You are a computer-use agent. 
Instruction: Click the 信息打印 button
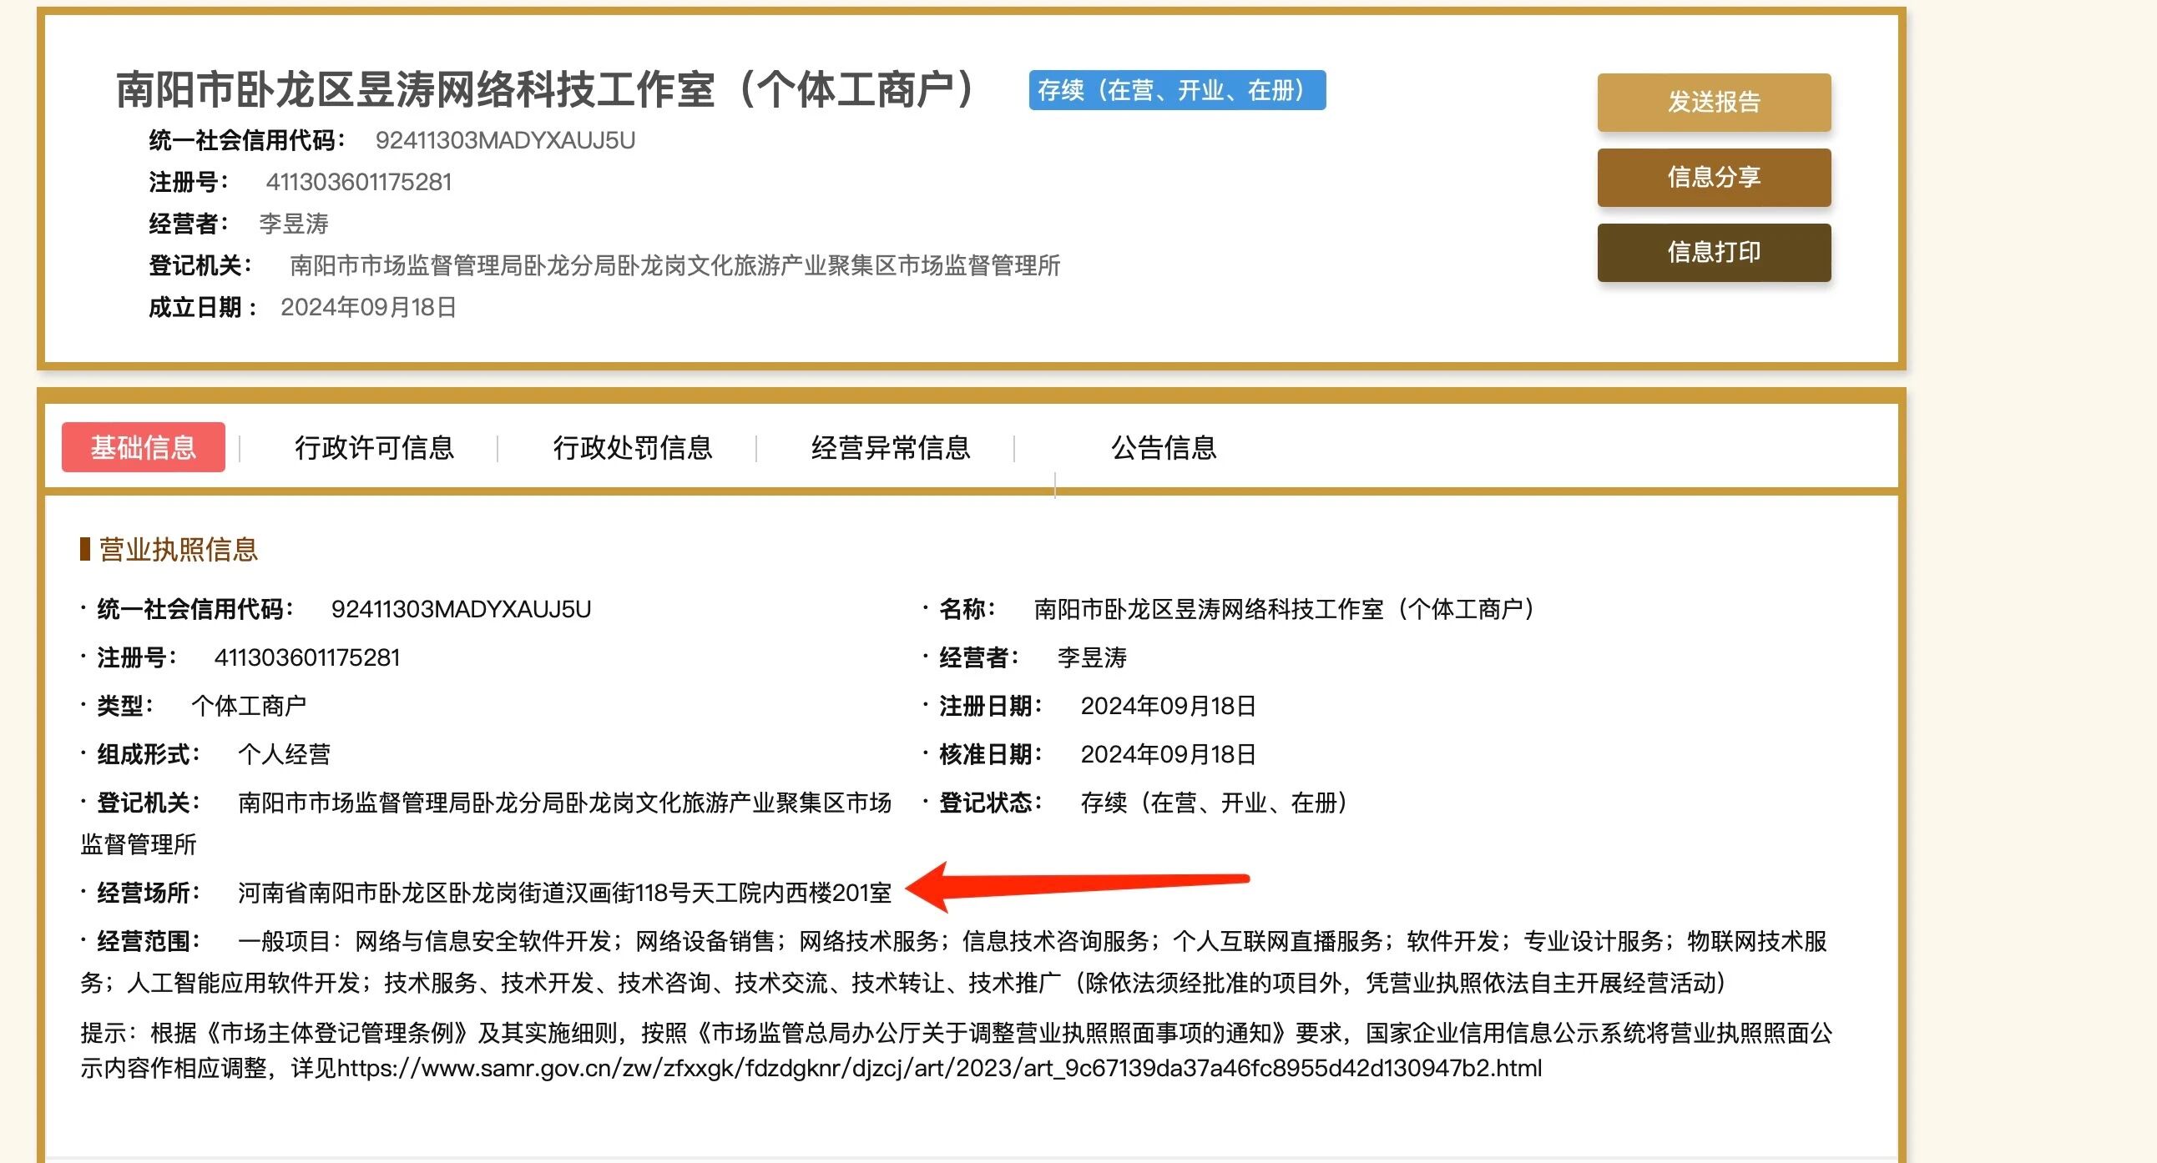click(1713, 252)
